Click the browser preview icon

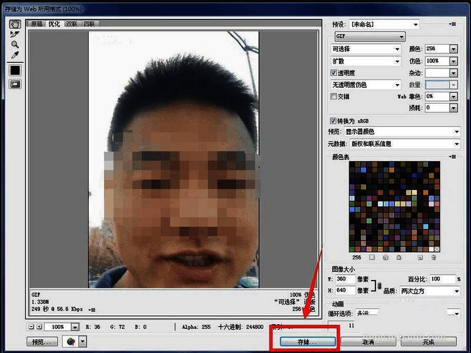pos(71,341)
